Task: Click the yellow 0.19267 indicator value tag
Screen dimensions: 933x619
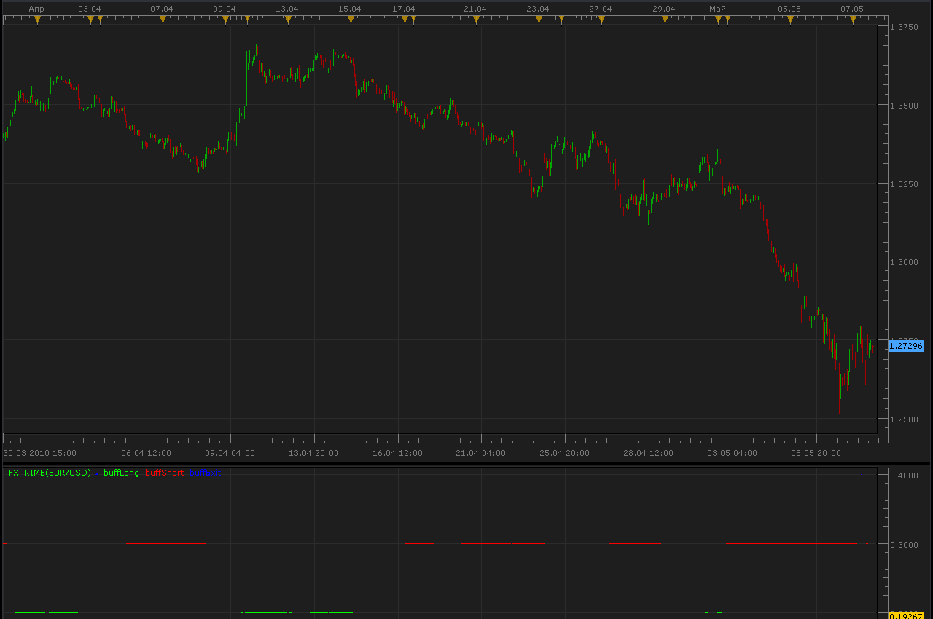Action: click(906, 615)
